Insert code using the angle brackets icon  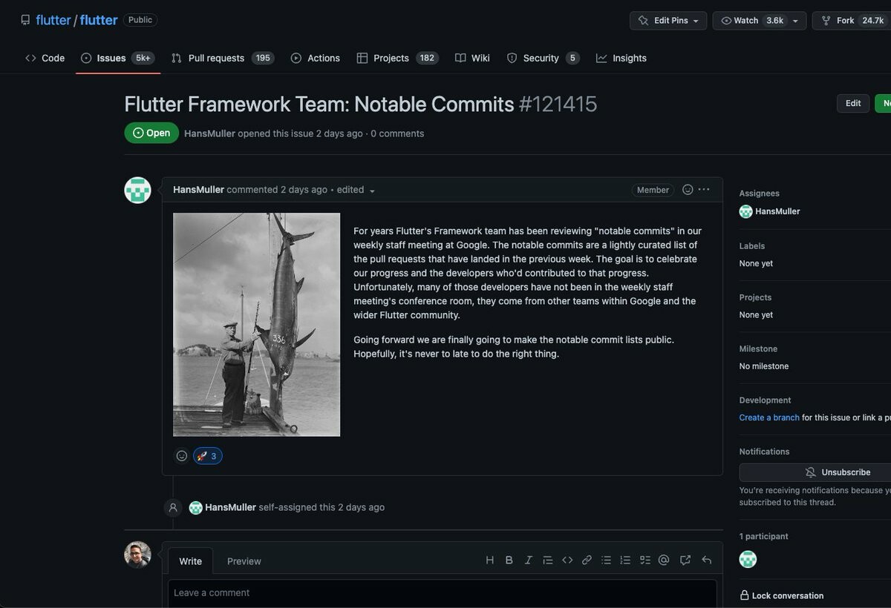(567, 561)
